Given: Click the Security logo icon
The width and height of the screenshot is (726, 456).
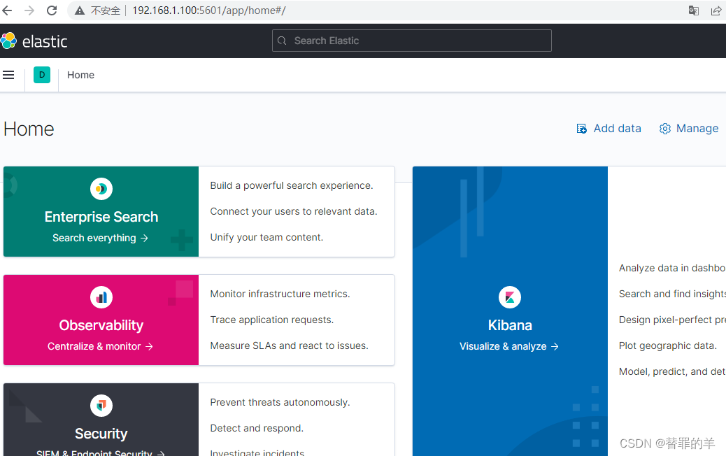Looking at the screenshot, I should click(x=101, y=406).
